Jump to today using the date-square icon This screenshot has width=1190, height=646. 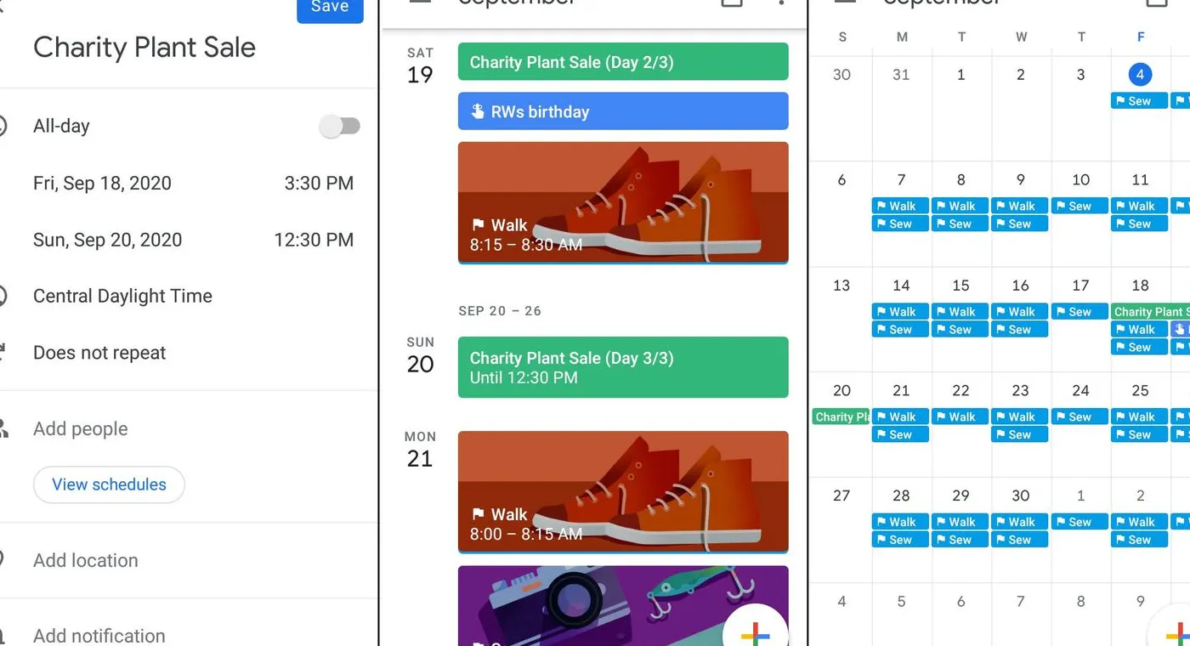pyautogui.click(x=731, y=4)
